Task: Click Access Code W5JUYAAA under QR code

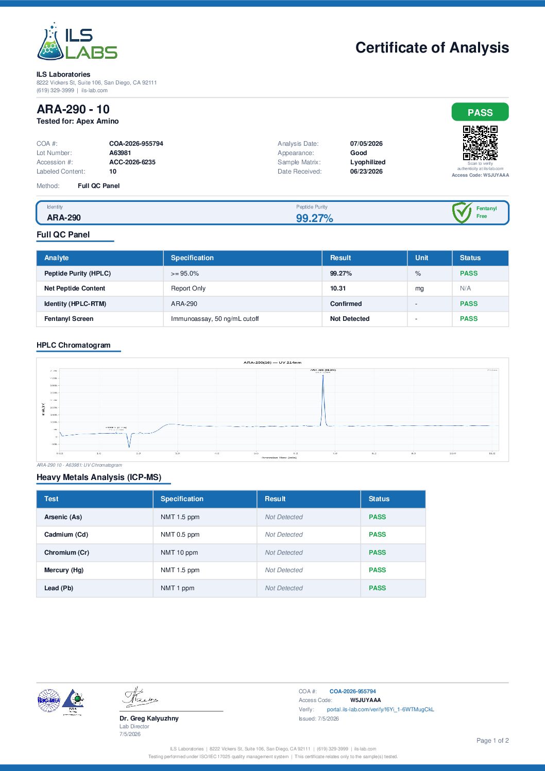Action: coord(480,175)
